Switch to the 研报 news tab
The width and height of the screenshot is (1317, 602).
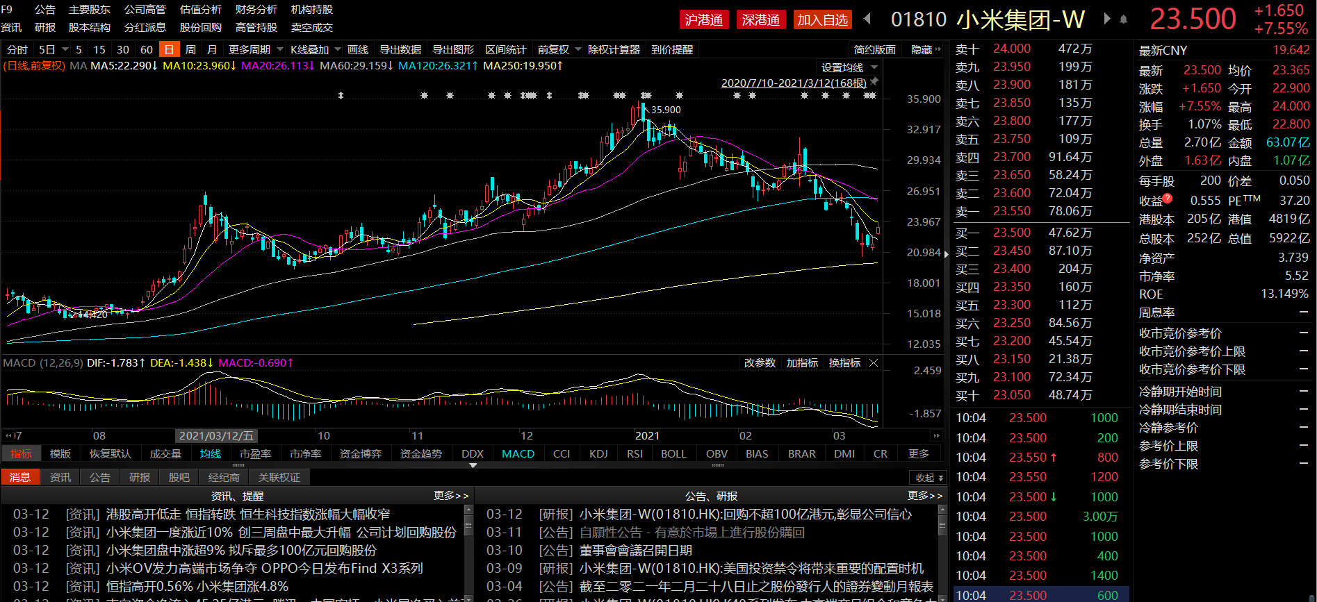140,477
